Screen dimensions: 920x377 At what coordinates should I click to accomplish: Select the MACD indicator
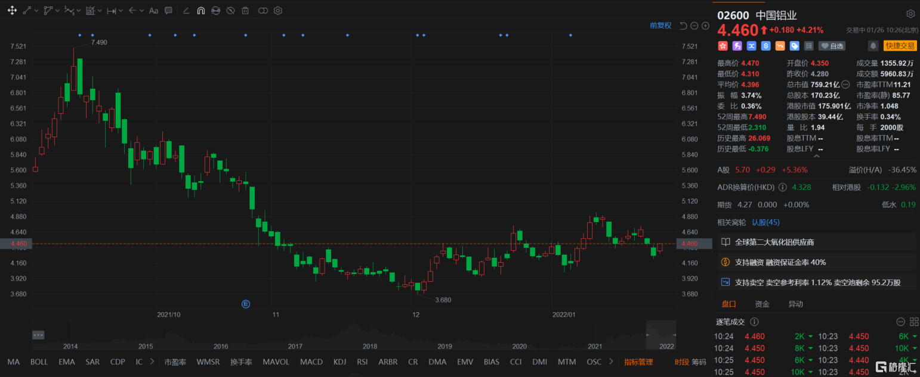(311, 362)
